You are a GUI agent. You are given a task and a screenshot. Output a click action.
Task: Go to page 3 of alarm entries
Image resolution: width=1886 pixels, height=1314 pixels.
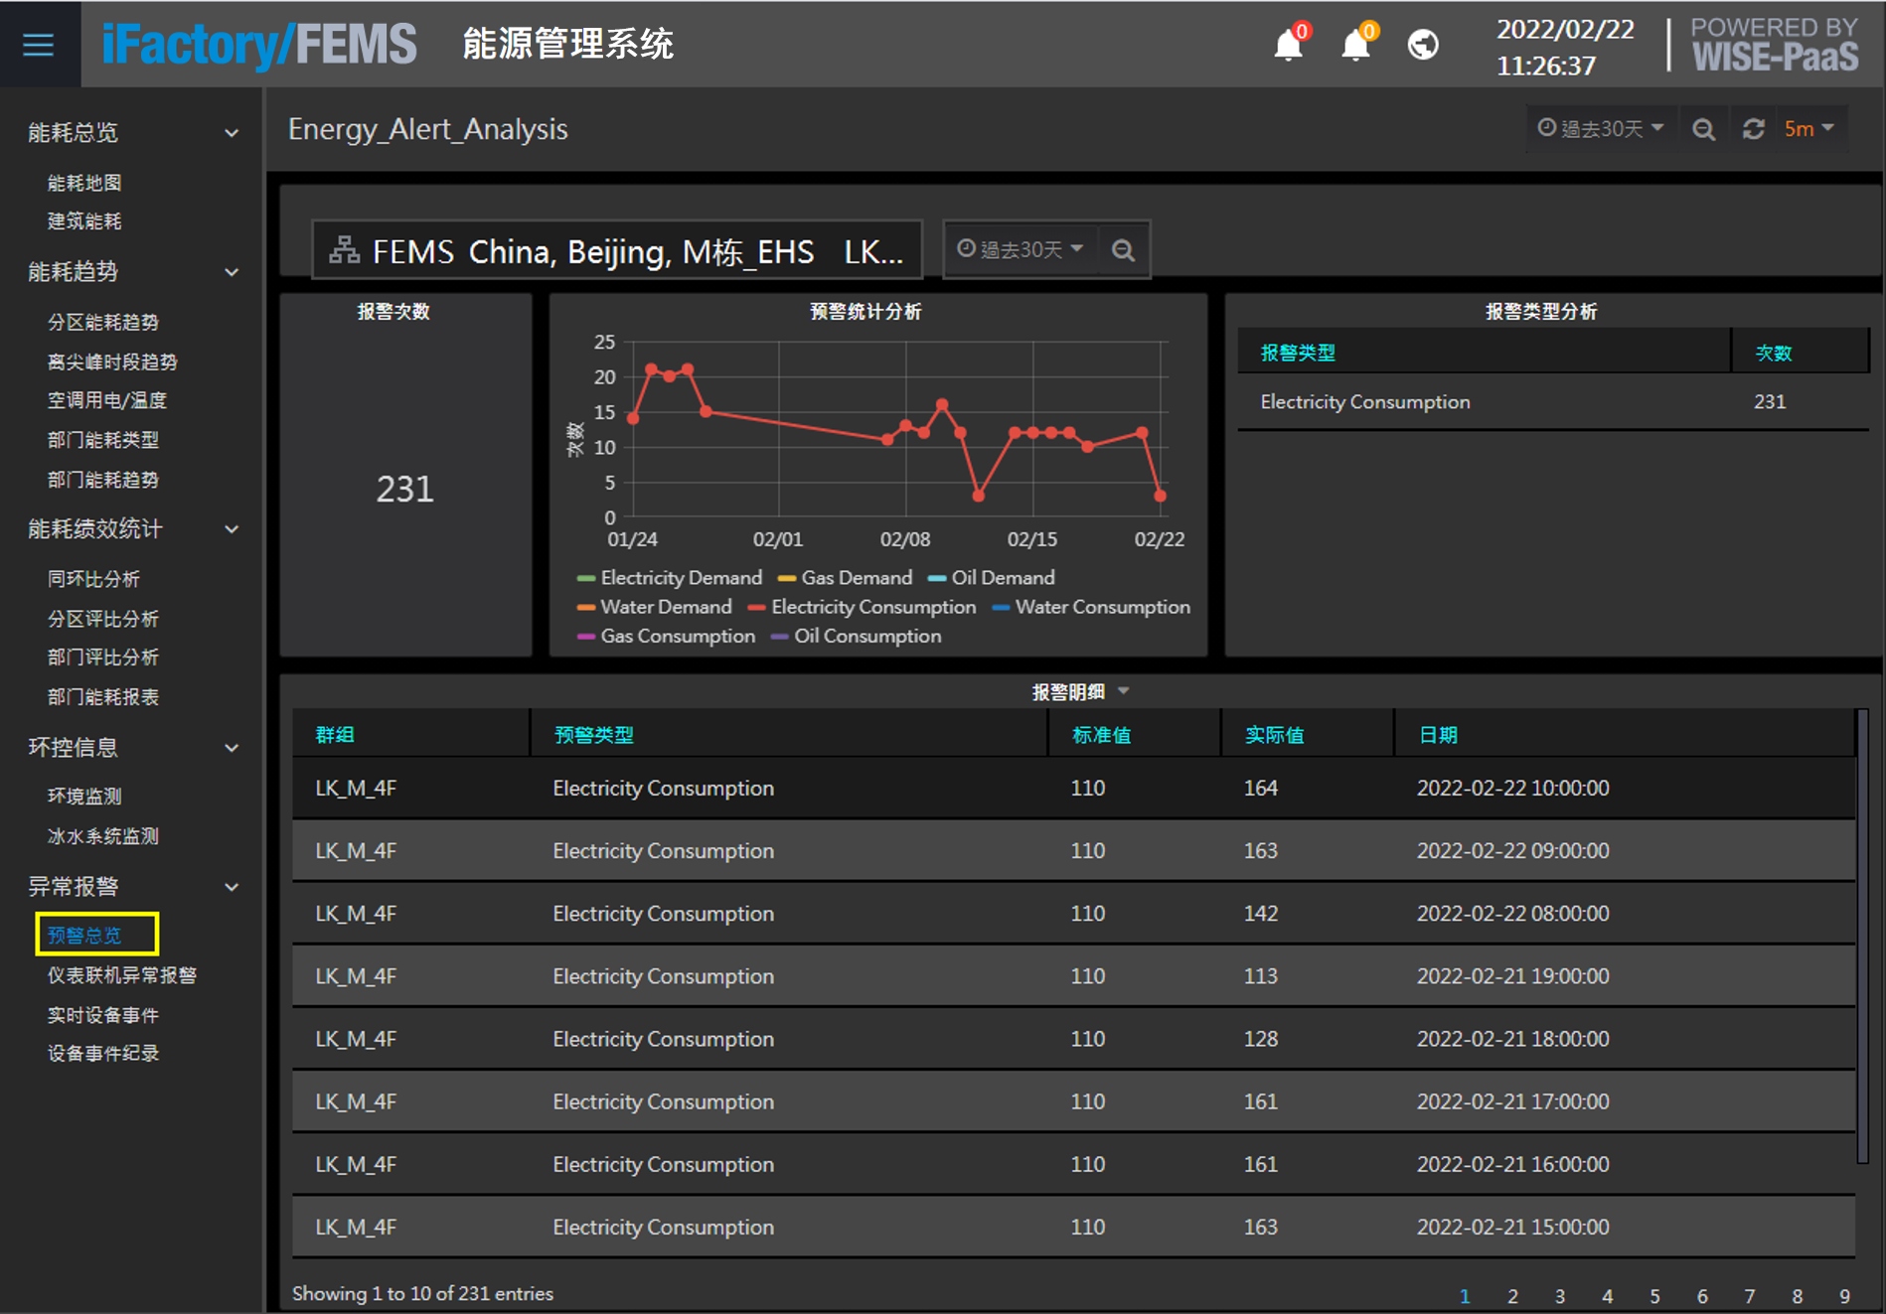(x=1560, y=1296)
